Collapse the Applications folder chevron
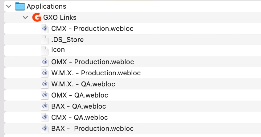 pos(9,6)
